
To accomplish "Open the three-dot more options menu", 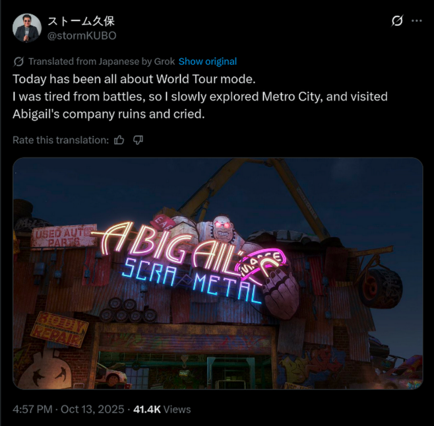I will click(x=417, y=20).
